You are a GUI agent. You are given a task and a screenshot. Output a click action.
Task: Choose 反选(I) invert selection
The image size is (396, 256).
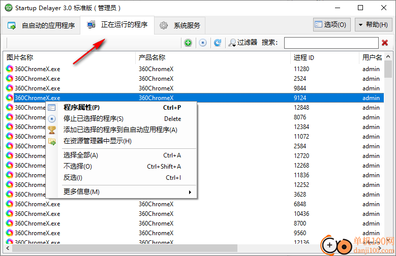tap(121, 177)
